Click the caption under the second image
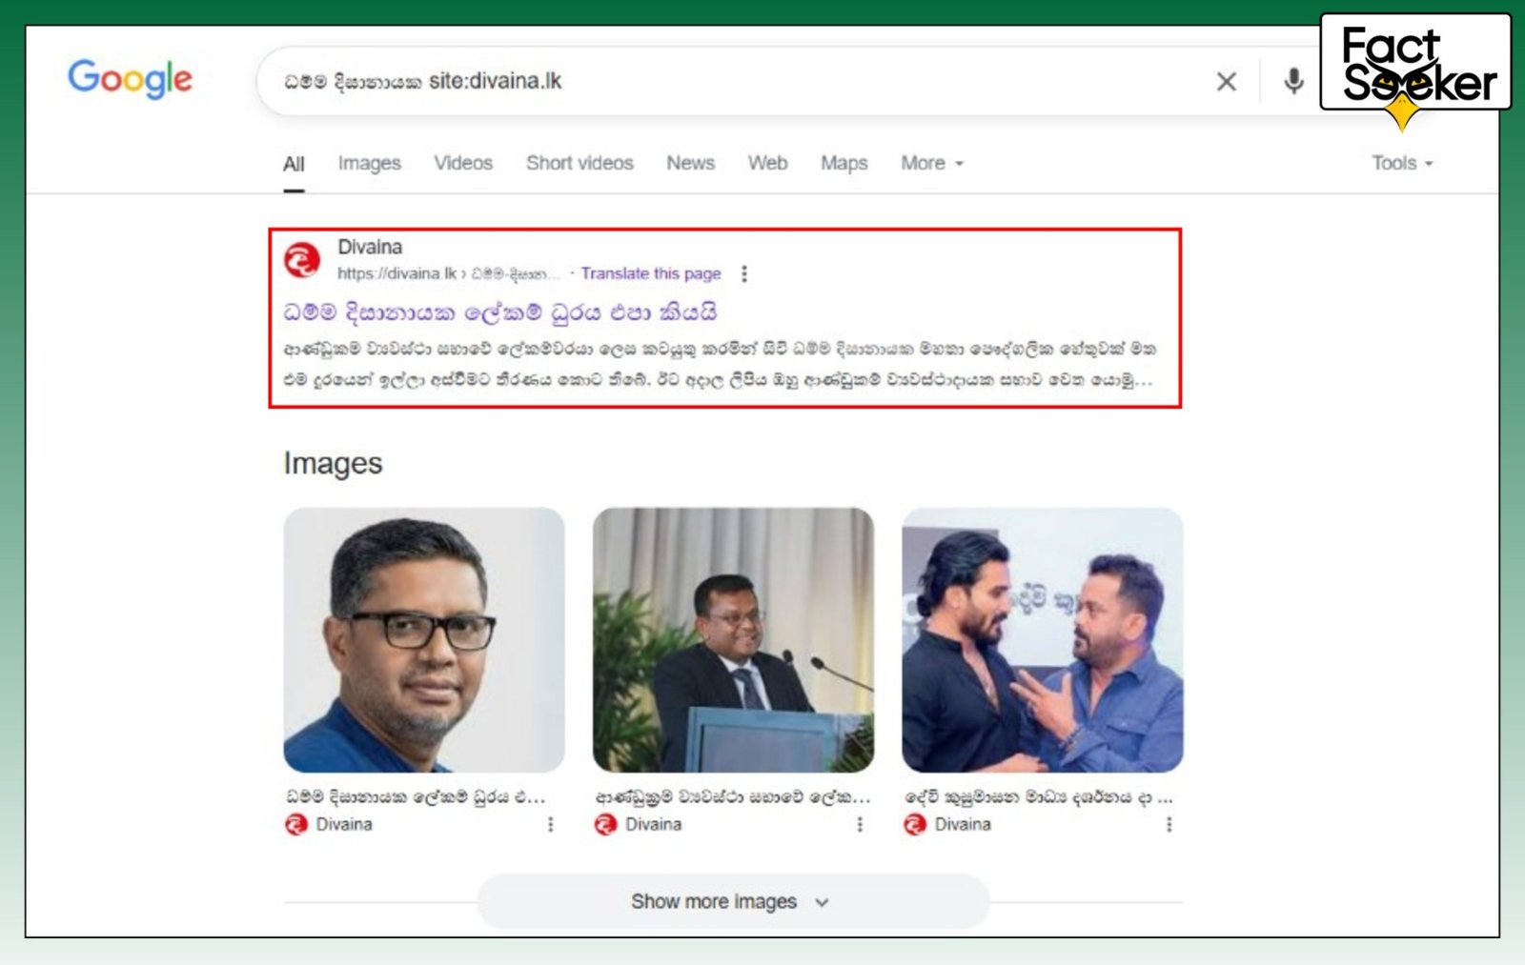This screenshot has width=1525, height=965. tap(732, 796)
